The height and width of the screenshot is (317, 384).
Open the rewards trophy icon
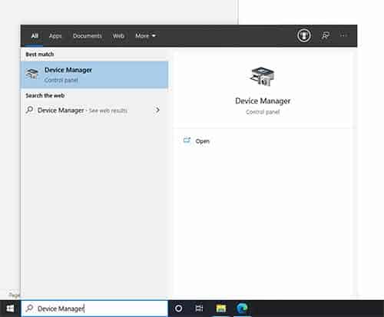(x=304, y=35)
